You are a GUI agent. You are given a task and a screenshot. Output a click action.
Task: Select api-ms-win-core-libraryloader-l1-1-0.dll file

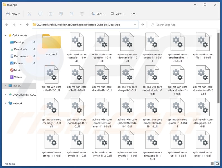pos(178,80)
